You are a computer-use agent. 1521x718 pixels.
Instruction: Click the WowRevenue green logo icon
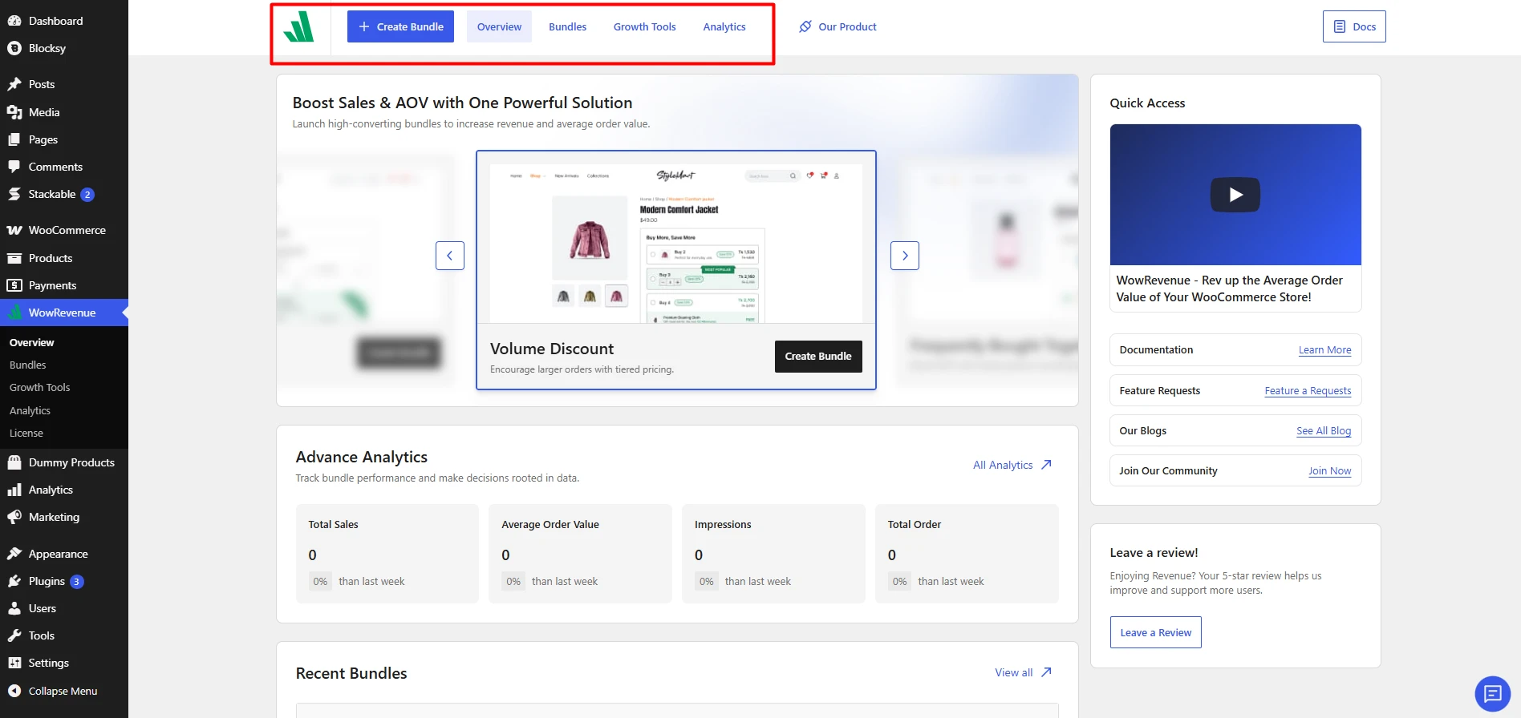pyautogui.click(x=299, y=26)
